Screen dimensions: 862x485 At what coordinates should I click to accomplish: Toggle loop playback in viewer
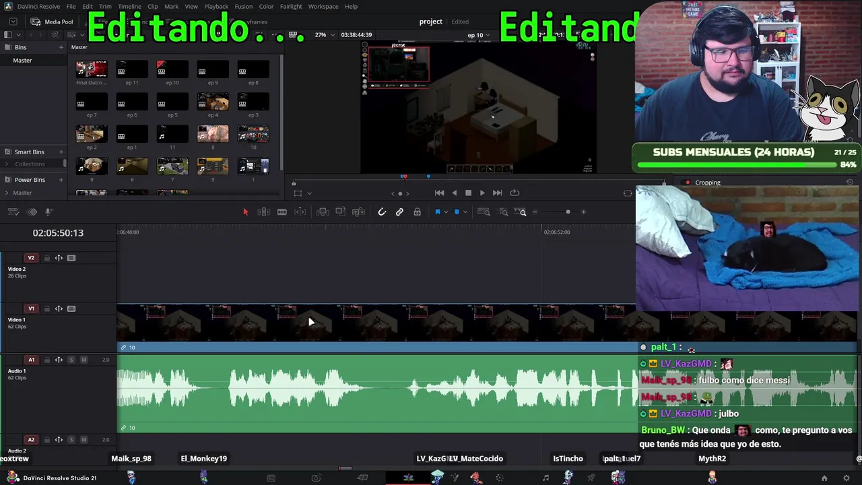click(x=515, y=193)
